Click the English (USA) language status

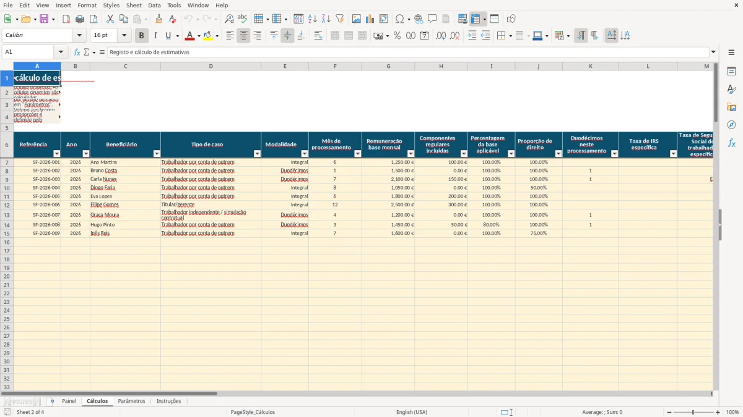click(x=412, y=412)
